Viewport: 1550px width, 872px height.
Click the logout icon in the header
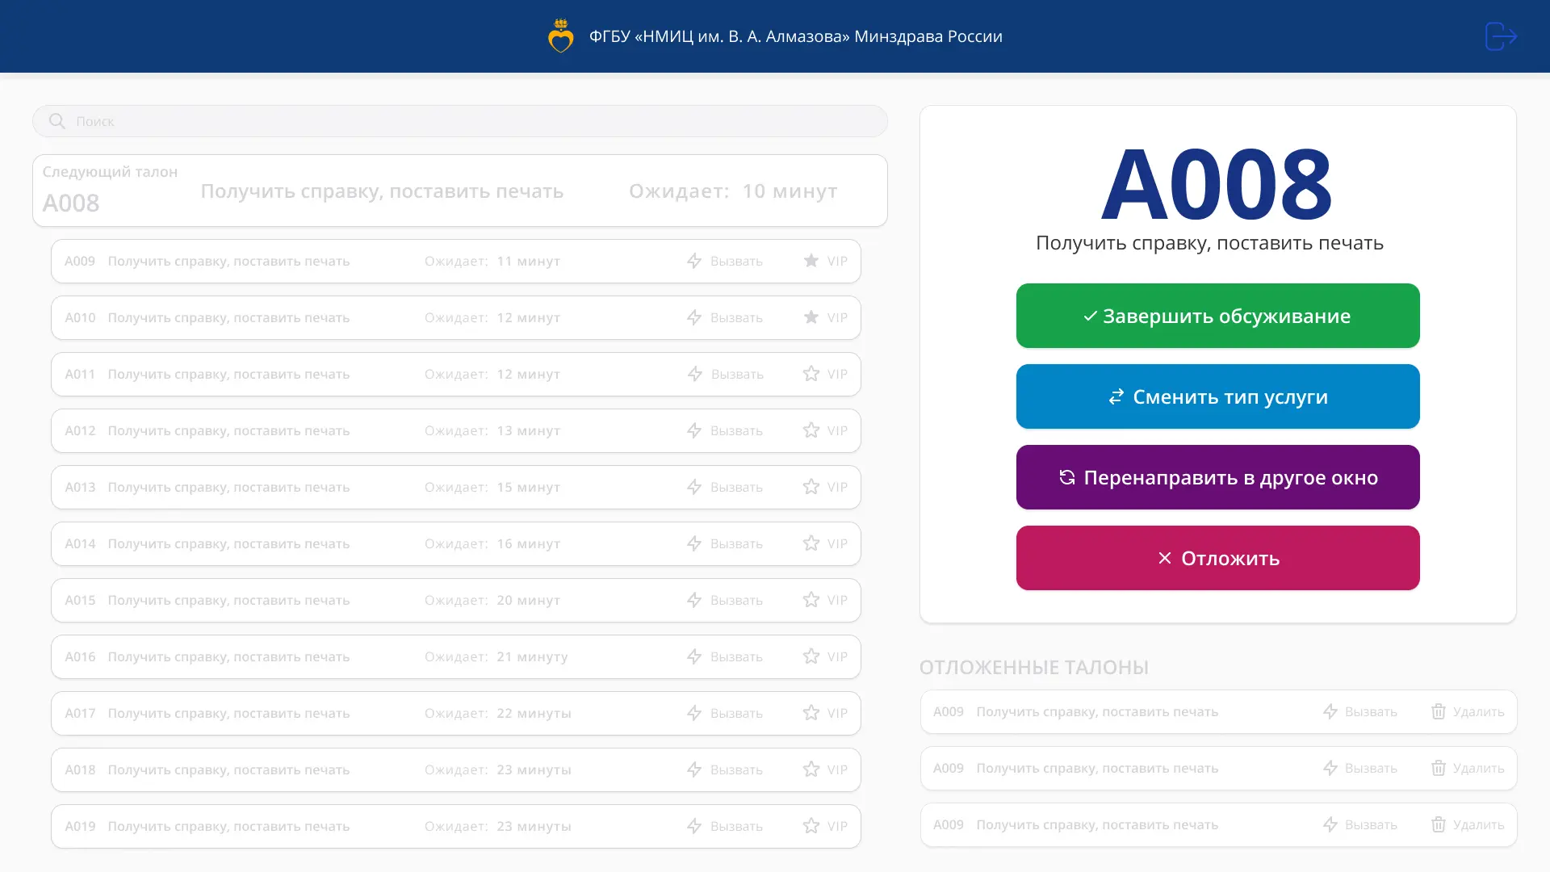(x=1501, y=36)
